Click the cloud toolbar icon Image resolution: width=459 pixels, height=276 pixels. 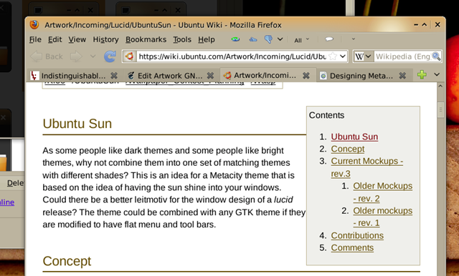pos(253,39)
